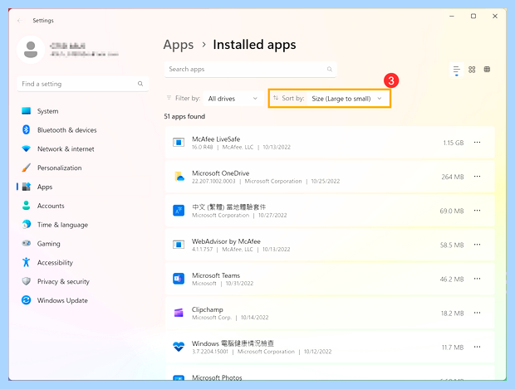Open the Filter by All drives dropdown
The width and height of the screenshot is (515, 389).
pos(233,99)
